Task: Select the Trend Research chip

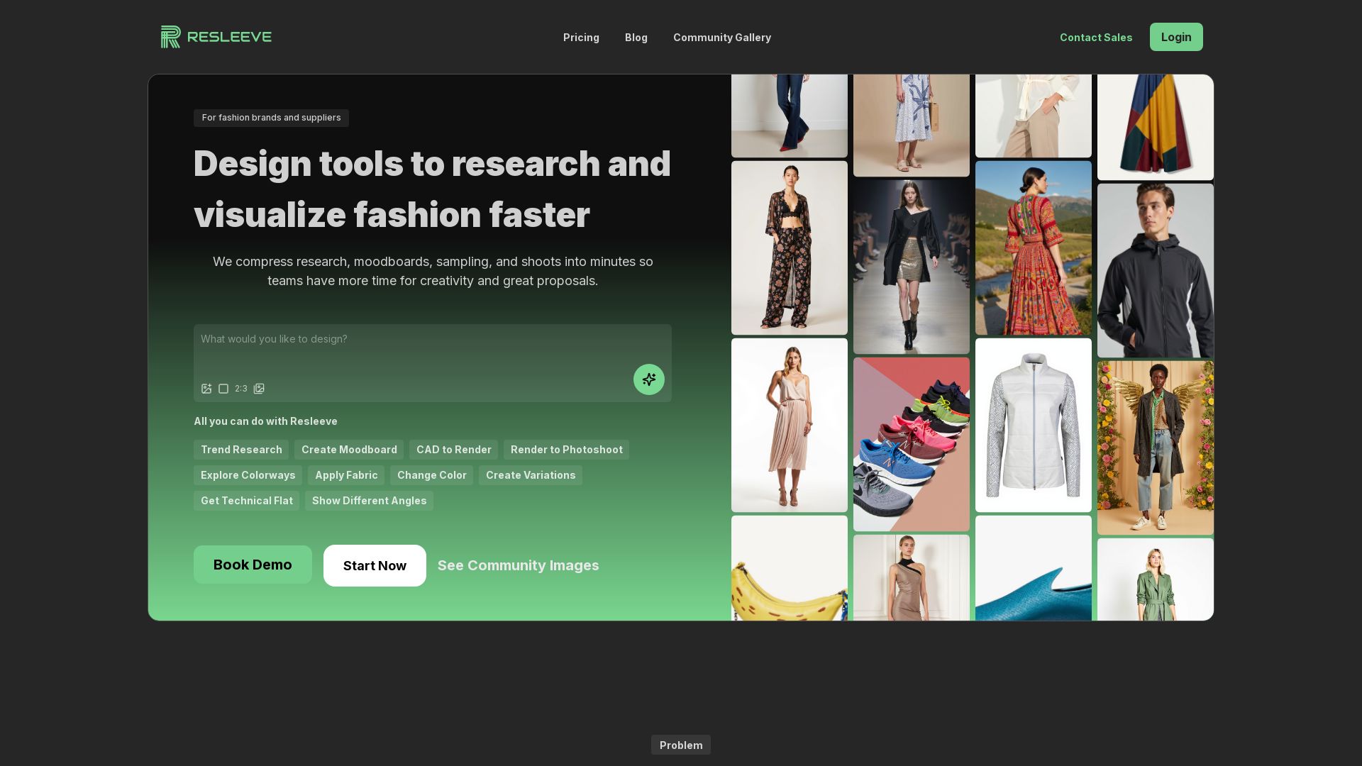Action: coord(241,450)
